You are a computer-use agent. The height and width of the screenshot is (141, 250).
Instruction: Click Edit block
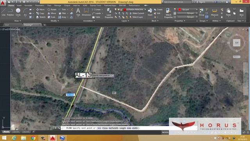[157, 13]
